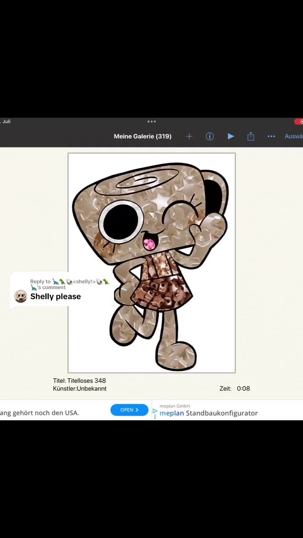303x538 pixels.
Task: Tap the OPEN button on the ad banner
Action: coord(129,410)
